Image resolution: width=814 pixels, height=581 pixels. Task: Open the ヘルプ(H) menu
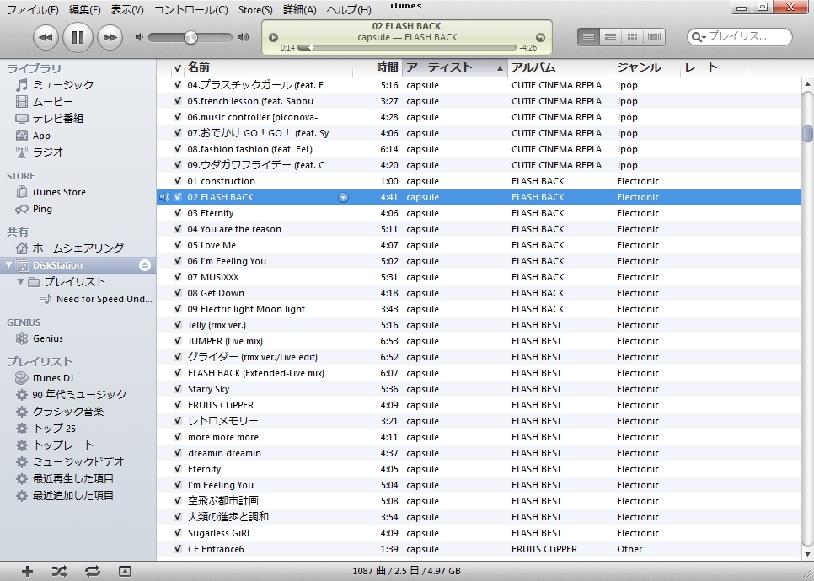pos(348,10)
